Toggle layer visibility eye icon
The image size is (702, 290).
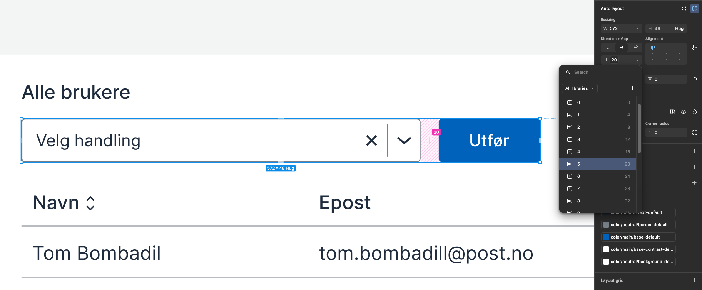[684, 112]
